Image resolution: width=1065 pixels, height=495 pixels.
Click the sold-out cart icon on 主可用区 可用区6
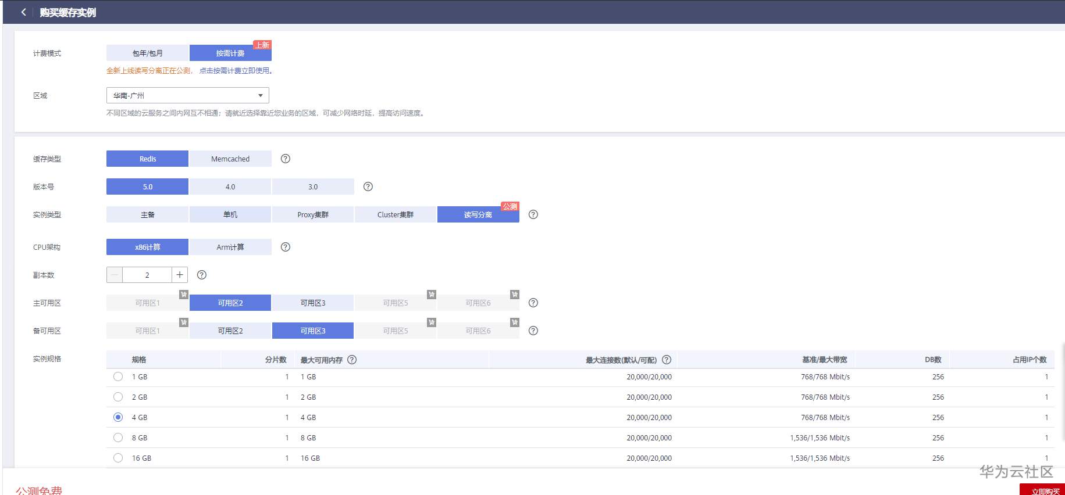(515, 295)
